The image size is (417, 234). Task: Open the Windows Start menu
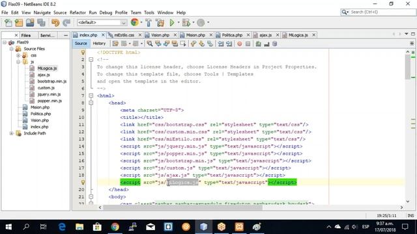click(8, 227)
